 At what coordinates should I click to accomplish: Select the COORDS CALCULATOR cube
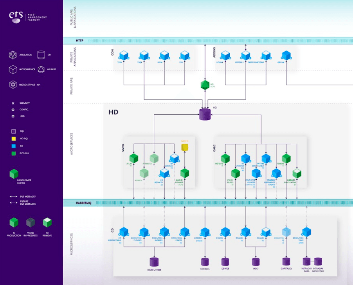pos(297,173)
